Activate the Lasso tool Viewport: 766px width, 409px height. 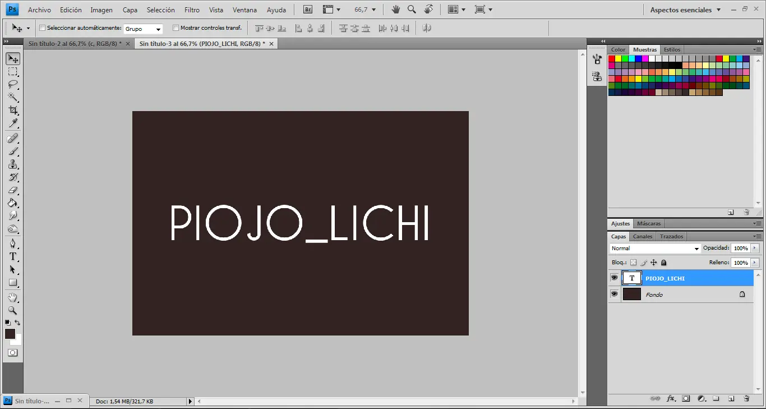point(12,84)
